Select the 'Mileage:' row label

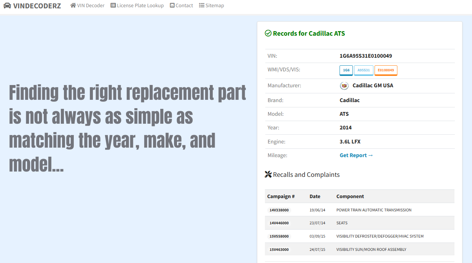pyautogui.click(x=277, y=155)
